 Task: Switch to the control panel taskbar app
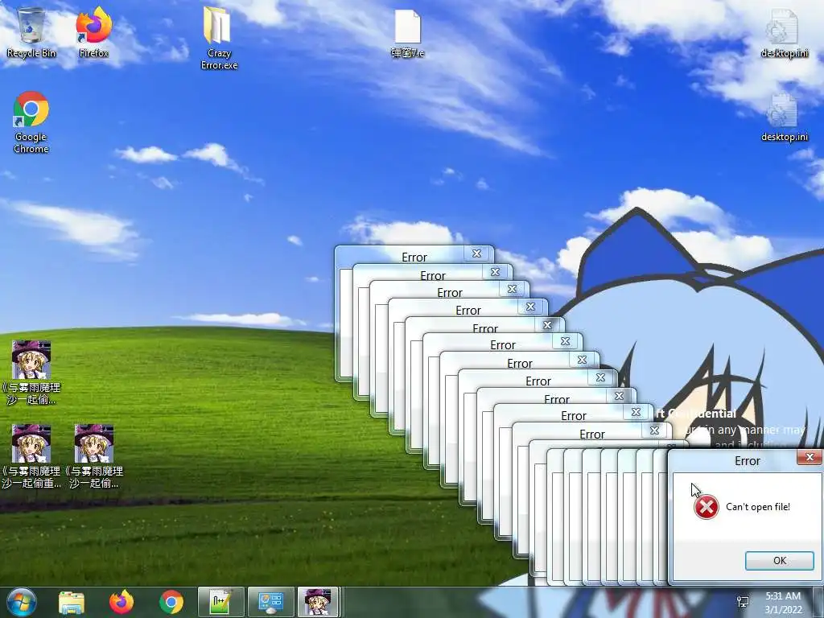(270, 602)
